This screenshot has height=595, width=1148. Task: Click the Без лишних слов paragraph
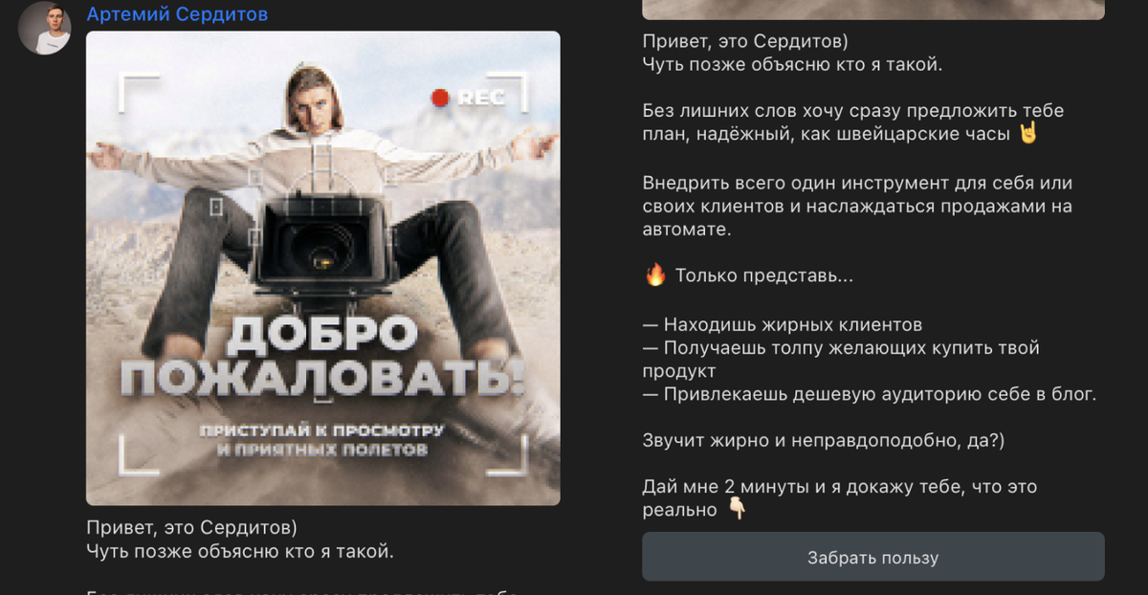852,121
